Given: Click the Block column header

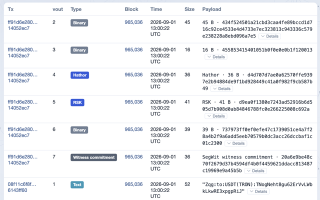Looking at the screenshot, I should tap(131, 9).
